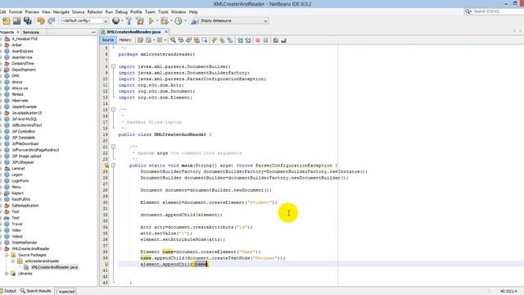Open the Window menu
The image size is (524, 295).
pyautogui.click(x=178, y=12)
